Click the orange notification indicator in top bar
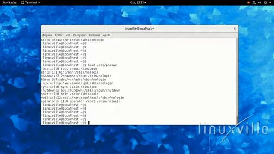The image size is (274, 154). coord(248,3)
